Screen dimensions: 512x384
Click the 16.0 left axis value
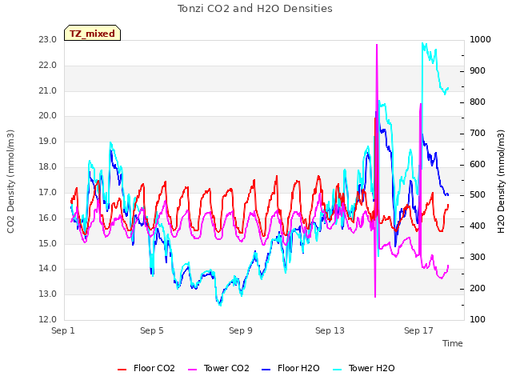[48, 218]
